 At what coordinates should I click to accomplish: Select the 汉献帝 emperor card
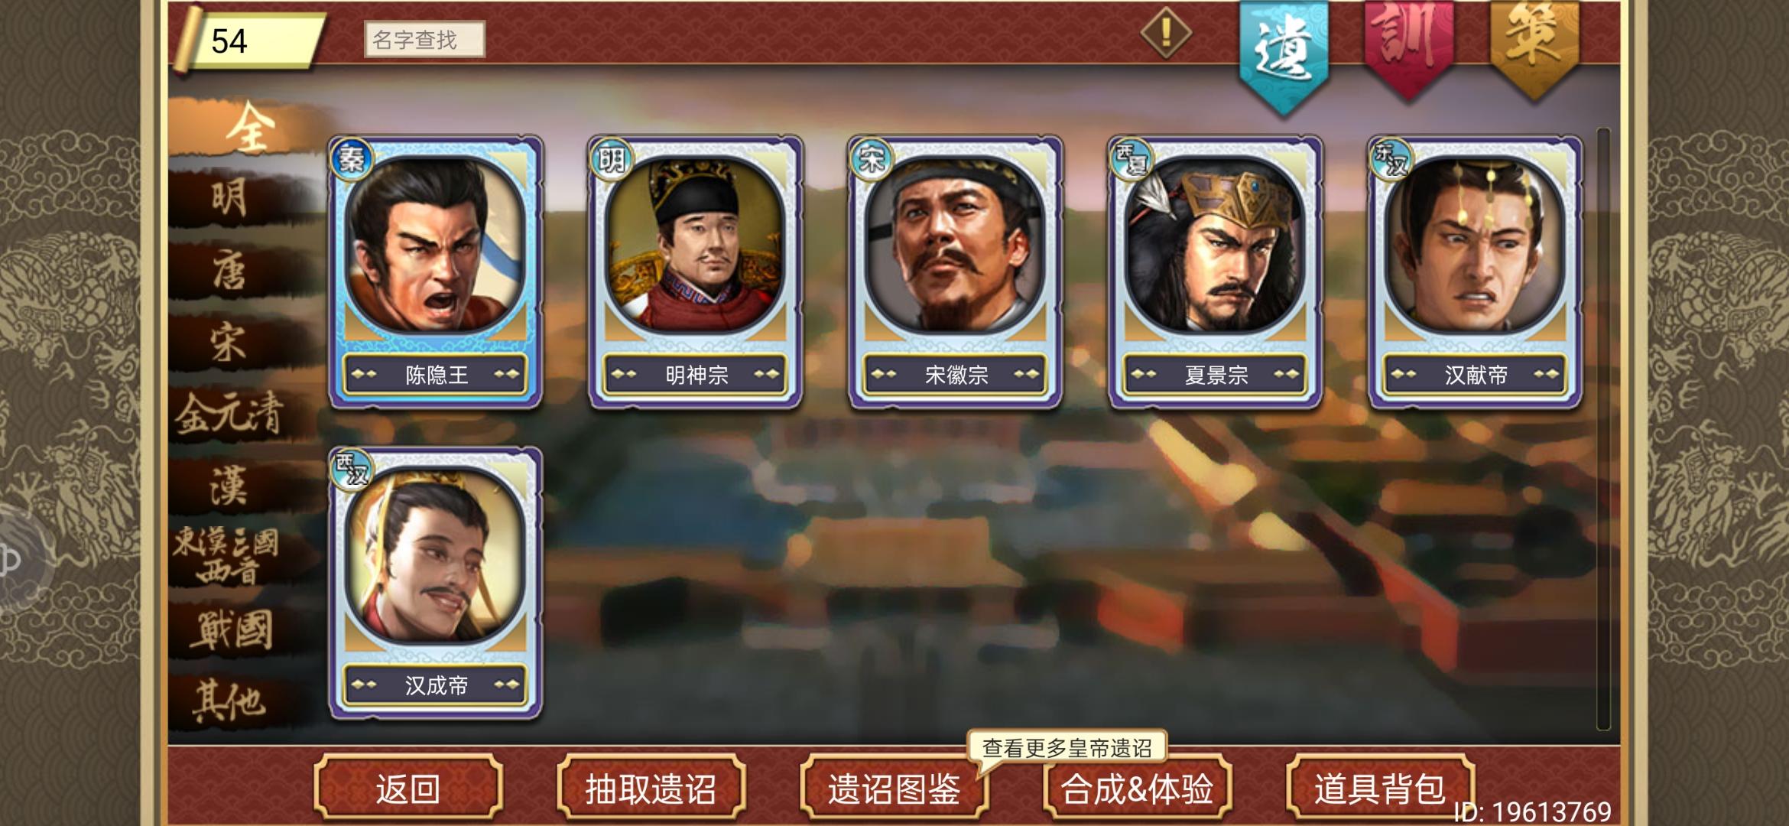click(x=1476, y=272)
